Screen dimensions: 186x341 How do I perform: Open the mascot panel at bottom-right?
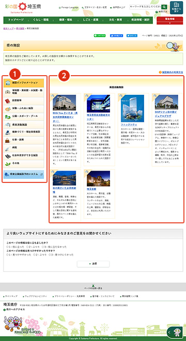coord(176,332)
